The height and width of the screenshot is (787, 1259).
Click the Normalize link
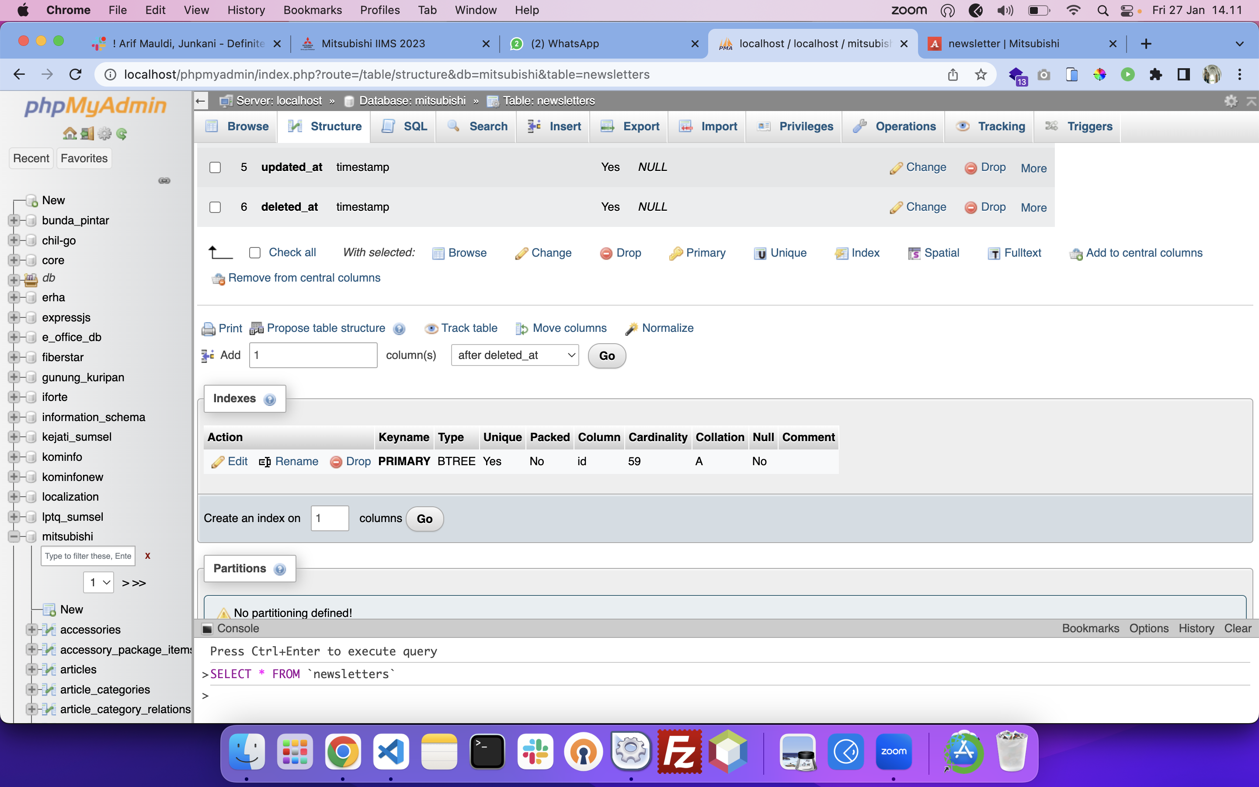point(659,328)
